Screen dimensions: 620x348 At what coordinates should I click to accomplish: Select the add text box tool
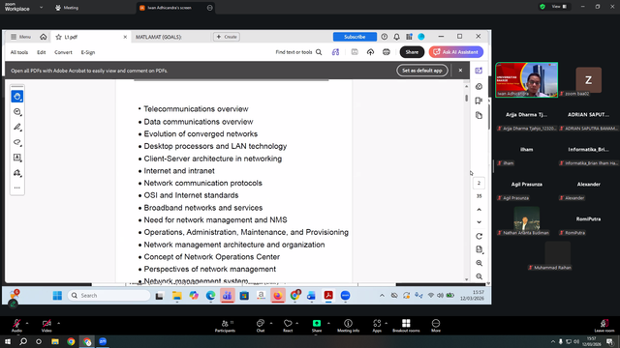(x=17, y=158)
